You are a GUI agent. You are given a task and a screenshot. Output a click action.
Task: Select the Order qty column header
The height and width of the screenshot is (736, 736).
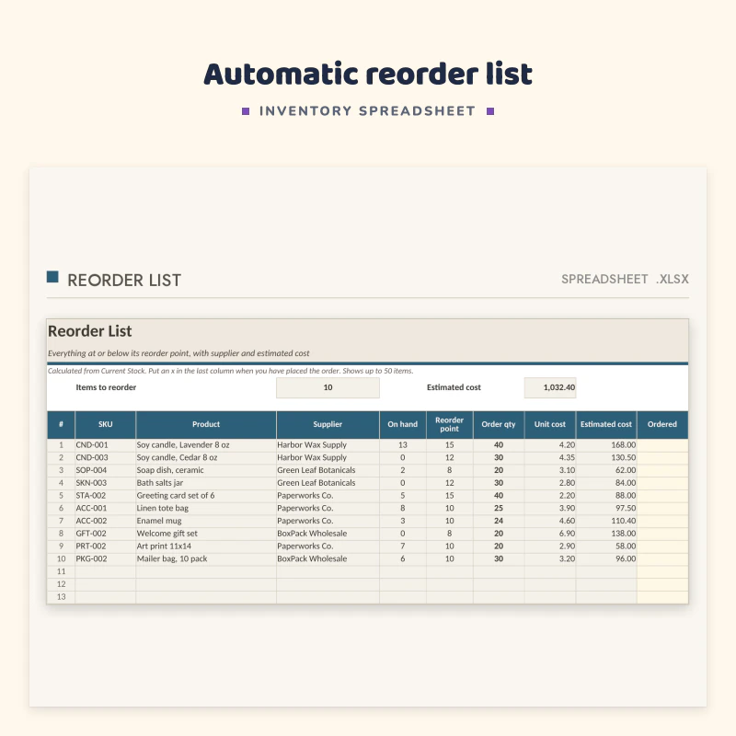pos(499,424)
